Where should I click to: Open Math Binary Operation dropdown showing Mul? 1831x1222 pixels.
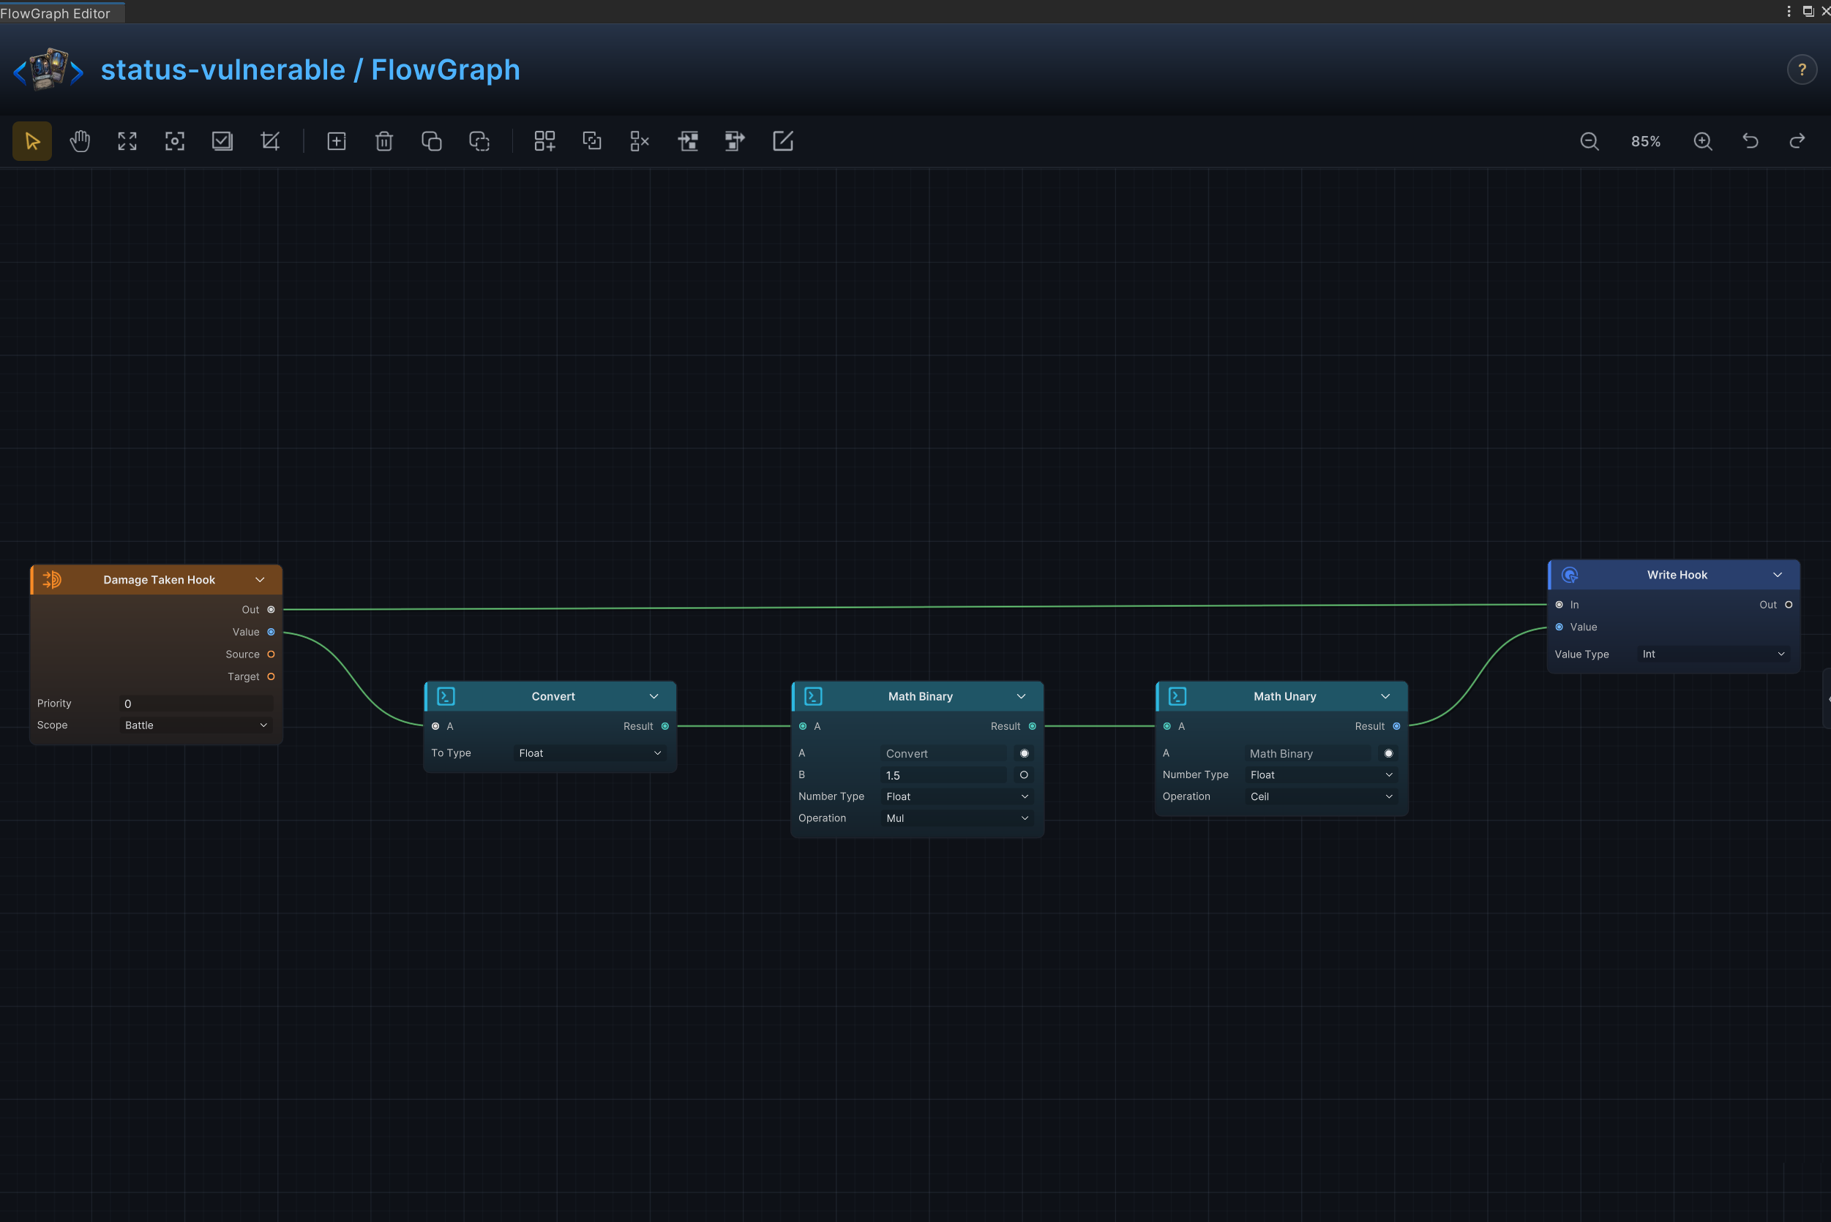point(958,818)
